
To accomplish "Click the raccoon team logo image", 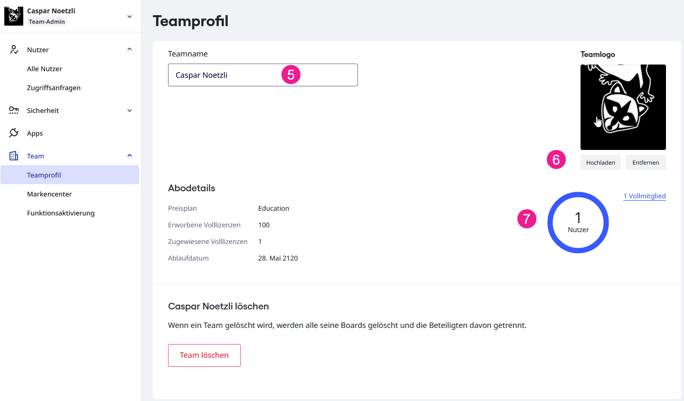I will (623, 107).
